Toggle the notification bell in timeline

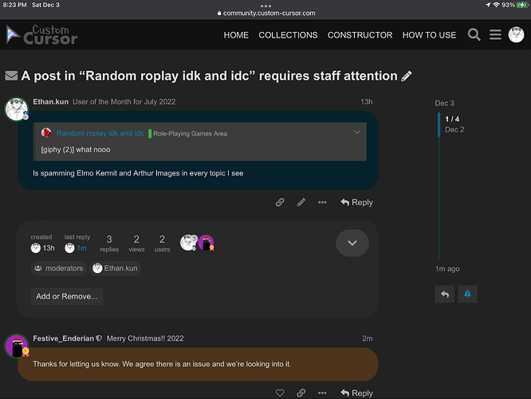(x=467, y=294)
